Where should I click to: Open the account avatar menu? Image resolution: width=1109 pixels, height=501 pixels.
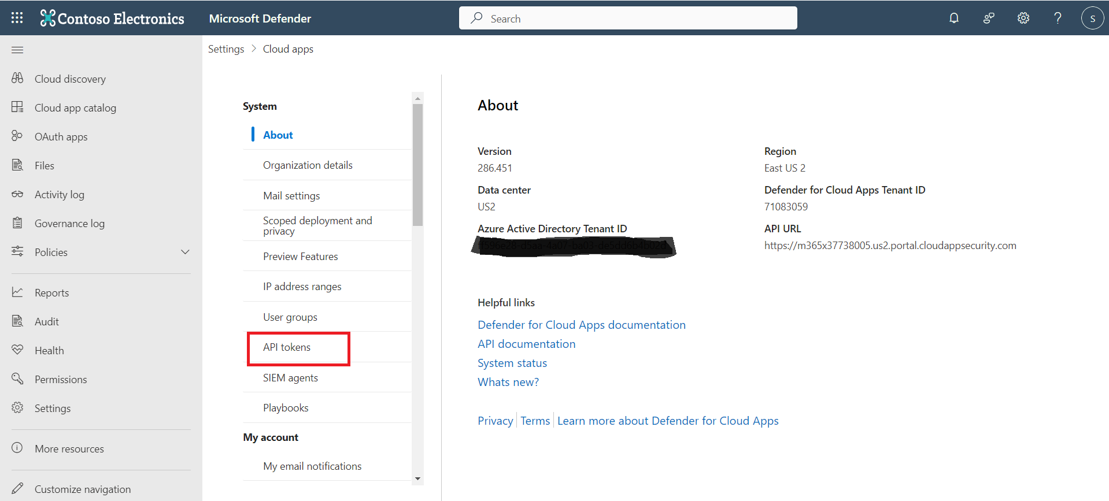[x=1092, y=18]
